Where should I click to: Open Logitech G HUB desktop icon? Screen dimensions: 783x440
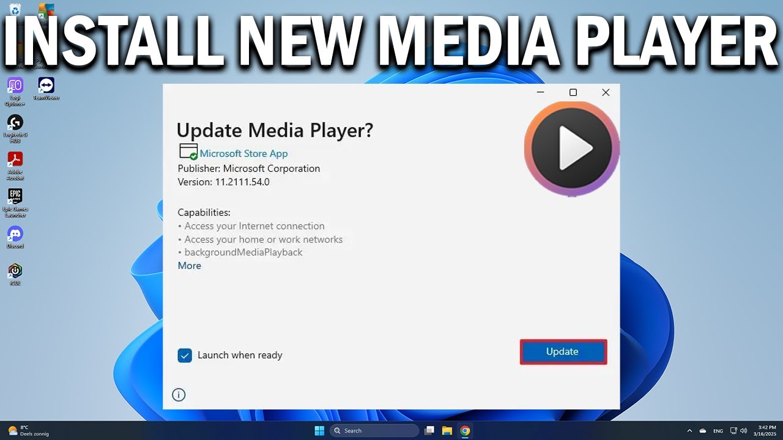click(x=15, y=129)
